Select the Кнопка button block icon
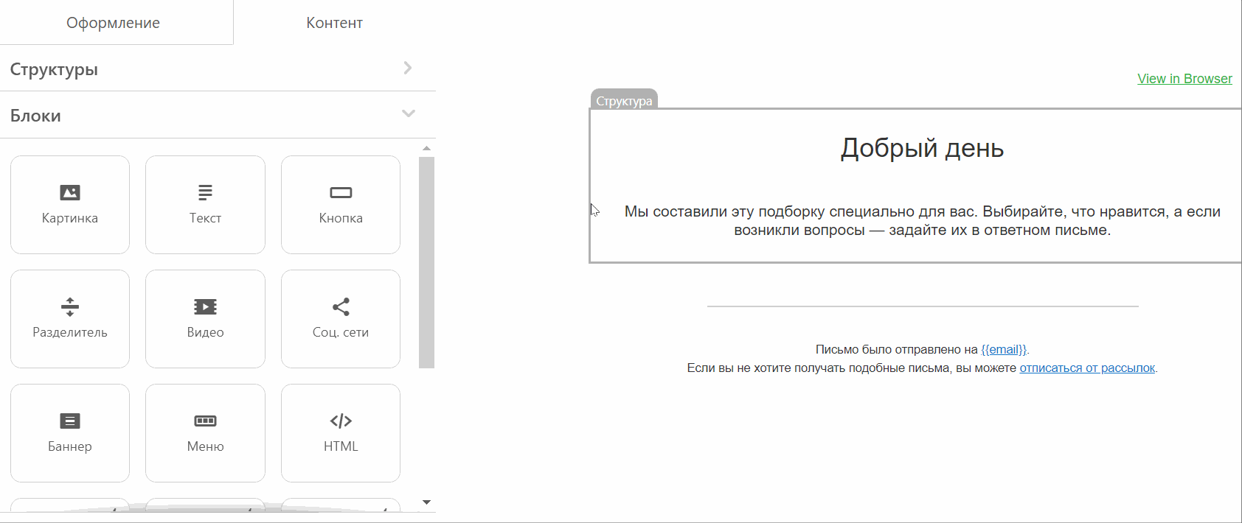This screenshot has width=1242, height=523. point(341,193)
